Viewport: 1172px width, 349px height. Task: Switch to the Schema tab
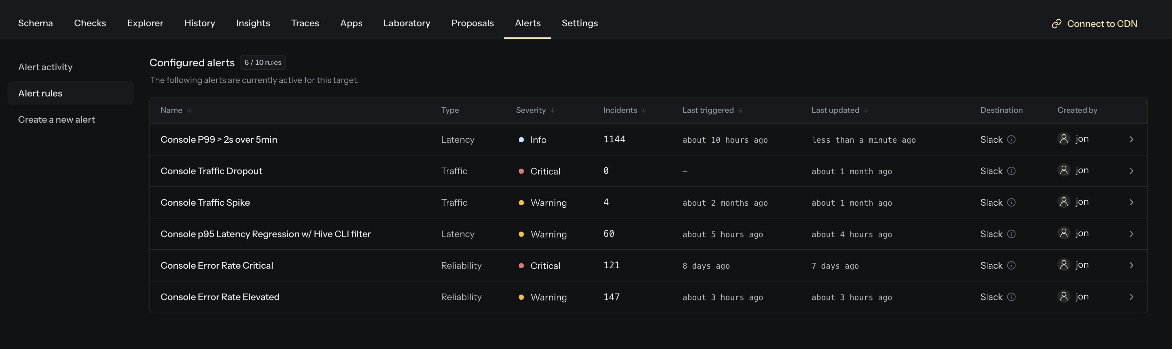click(x=35, y=23)
